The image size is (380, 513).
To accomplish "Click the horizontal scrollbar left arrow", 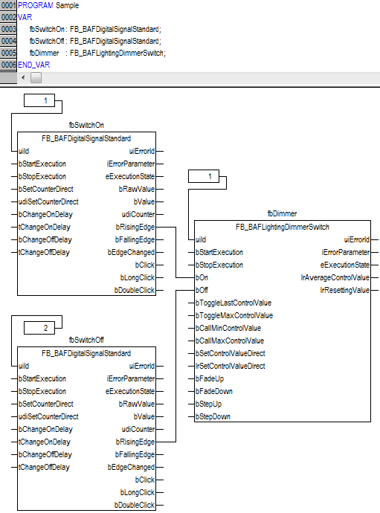I will pos(23,78).
